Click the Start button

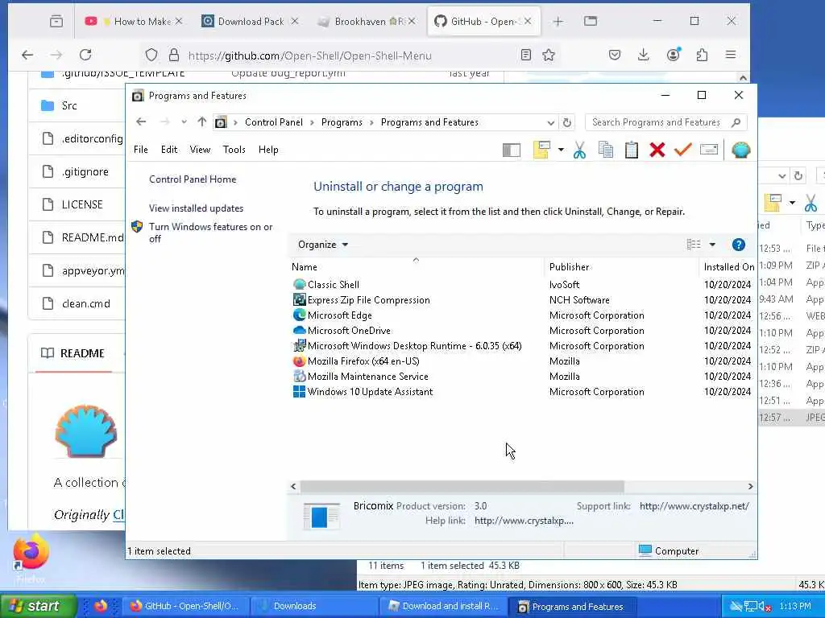[37, 606]
